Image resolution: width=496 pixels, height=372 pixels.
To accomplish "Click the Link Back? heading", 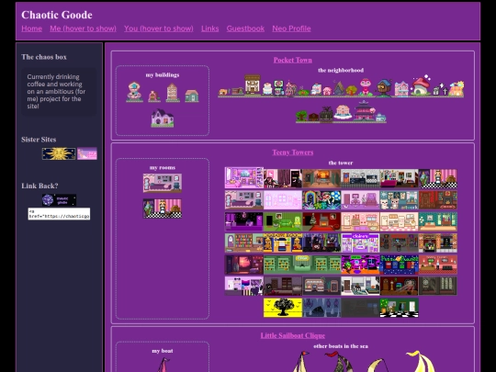I will pos(39,186).
